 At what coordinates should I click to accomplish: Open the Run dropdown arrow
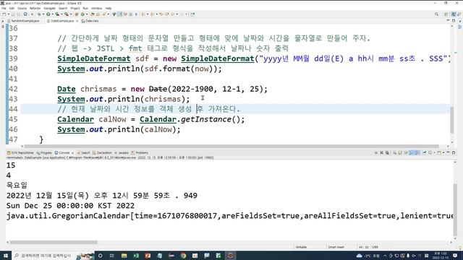[53, 14]
